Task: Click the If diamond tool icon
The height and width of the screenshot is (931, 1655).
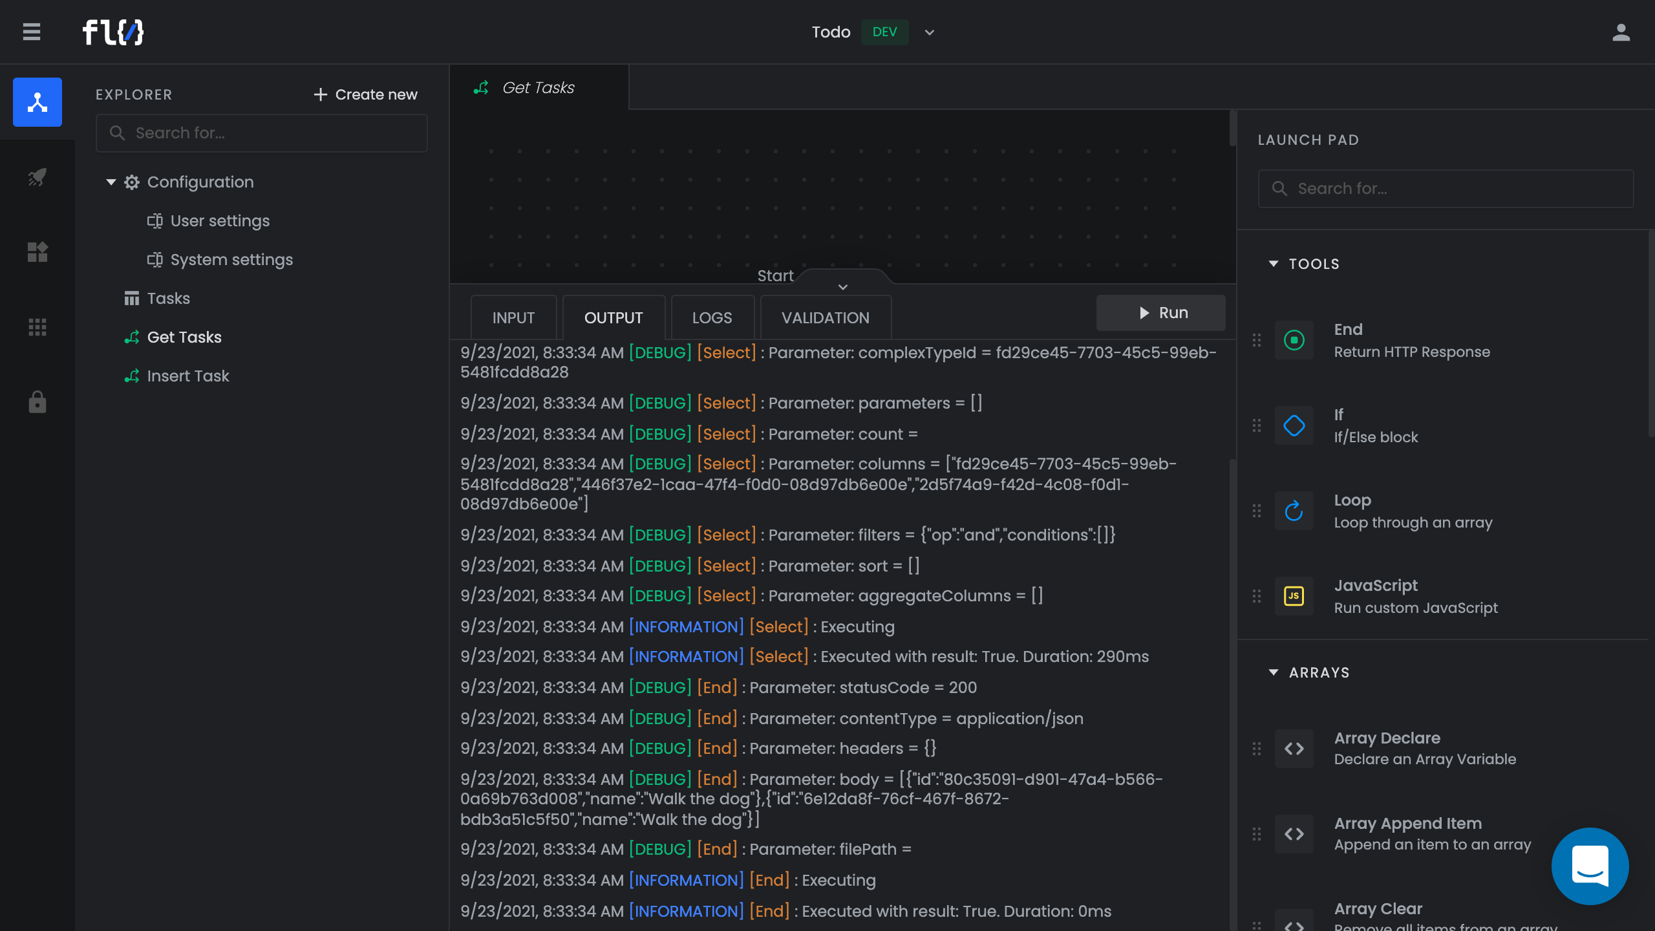Action: point(1294,425)
